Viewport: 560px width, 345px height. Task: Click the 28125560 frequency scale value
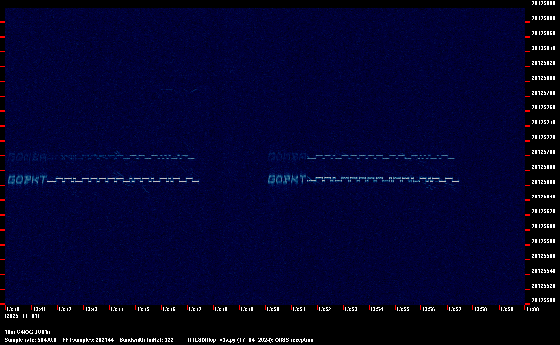click(544, 256)
